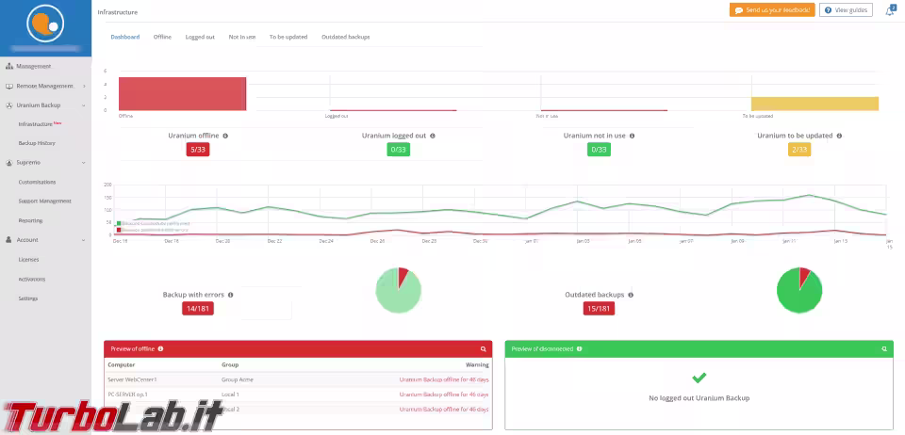
Task: Click the yellow To be updated bar
Action: [x=814, y=104]
